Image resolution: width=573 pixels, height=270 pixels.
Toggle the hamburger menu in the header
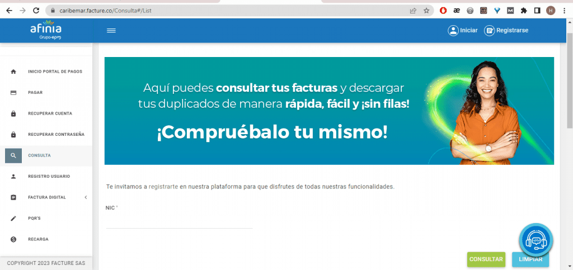point(111,31)
